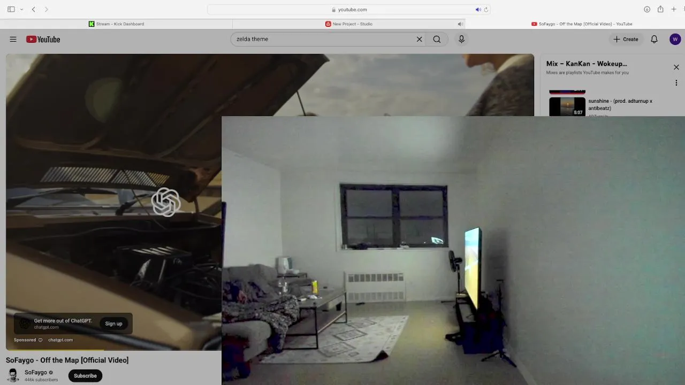Viewport: 685px width, 385px height.
Task: Open YouTube notifications bell
Action: point(654,39)
